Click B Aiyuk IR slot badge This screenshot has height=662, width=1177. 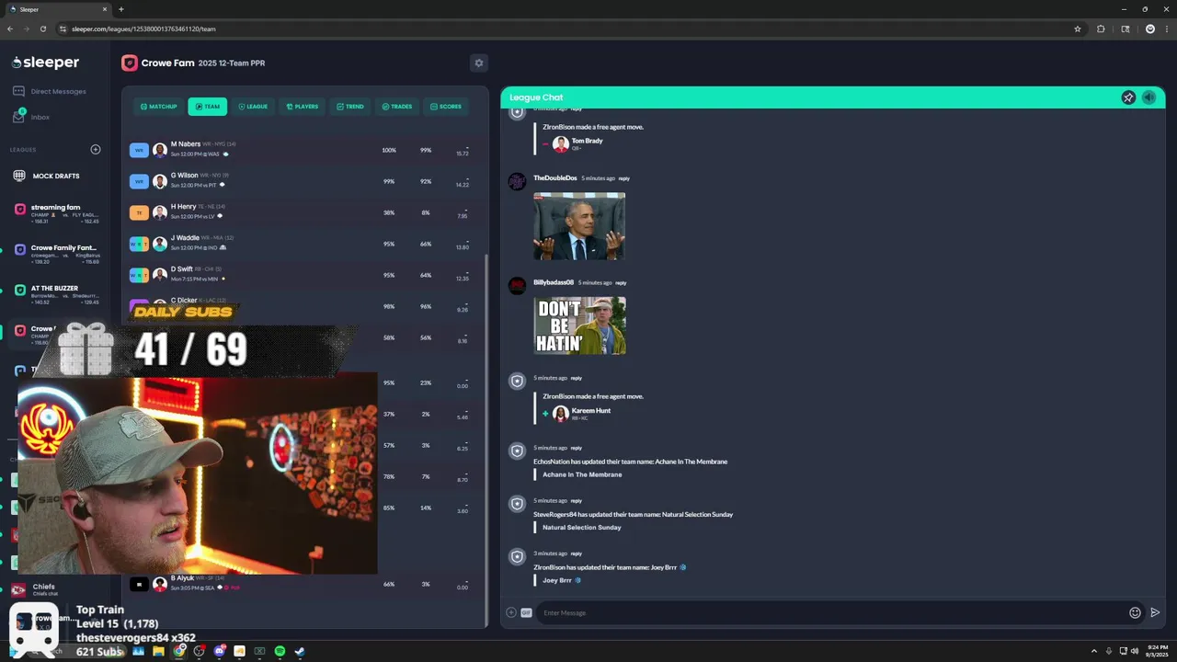coord(139,584)
